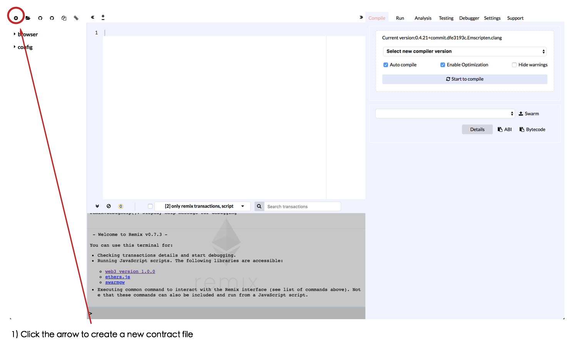This screenshot has height=350, width=576.
Task: Collapse the right panel with the » icon
Action: tap(361, 17)
